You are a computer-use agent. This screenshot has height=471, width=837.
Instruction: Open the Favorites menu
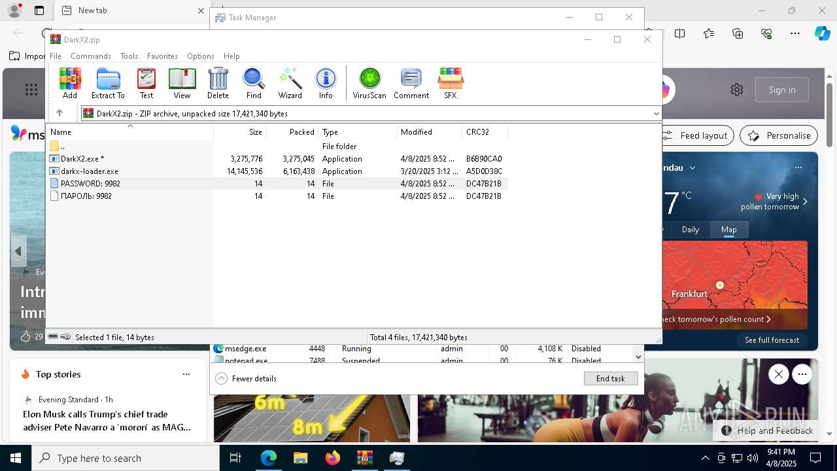click(162, 56)
